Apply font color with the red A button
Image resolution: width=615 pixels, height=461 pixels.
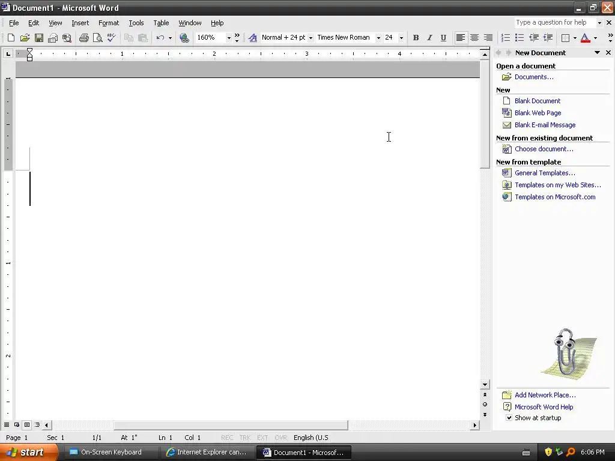[585, 38]
